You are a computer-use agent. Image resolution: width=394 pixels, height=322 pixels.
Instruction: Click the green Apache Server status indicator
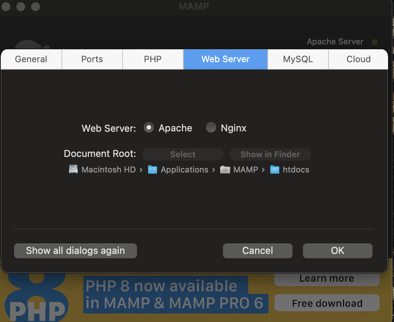374,42
